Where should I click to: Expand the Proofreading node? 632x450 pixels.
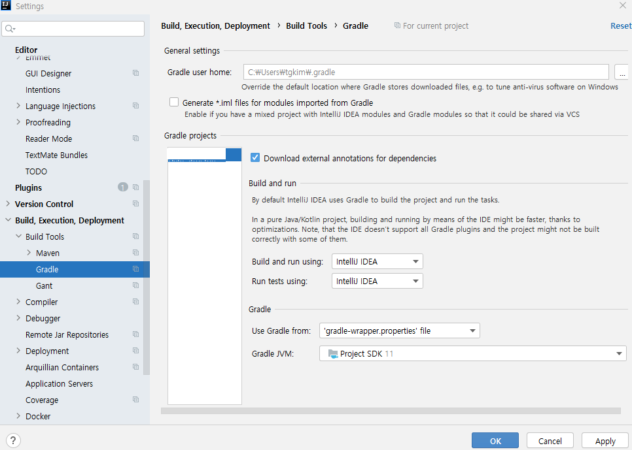click(18, 122)
